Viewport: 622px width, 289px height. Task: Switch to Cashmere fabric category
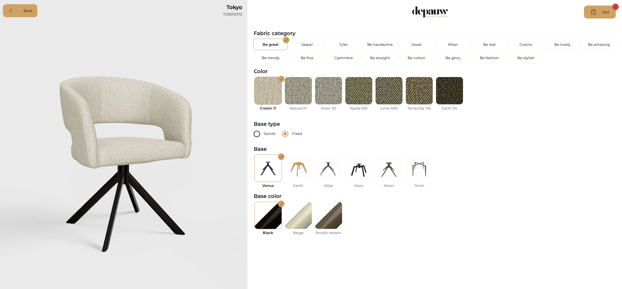(x=343, y=58)
